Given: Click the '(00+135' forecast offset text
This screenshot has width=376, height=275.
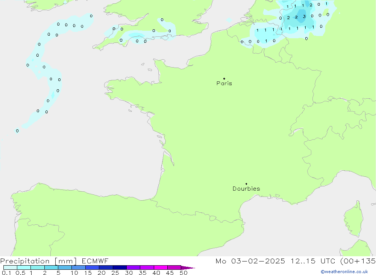Looking at the screenshot, I should [358, 261].
